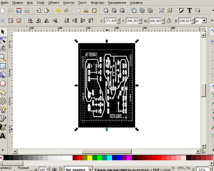The width and height of the screenshot is (214, 171).
Task: Open the px units dropdown
Action: point(204,21)
